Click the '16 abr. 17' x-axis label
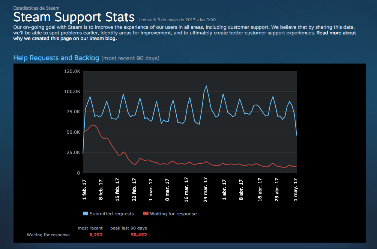This screenshot has height=249, width=377. coord(260,189)
